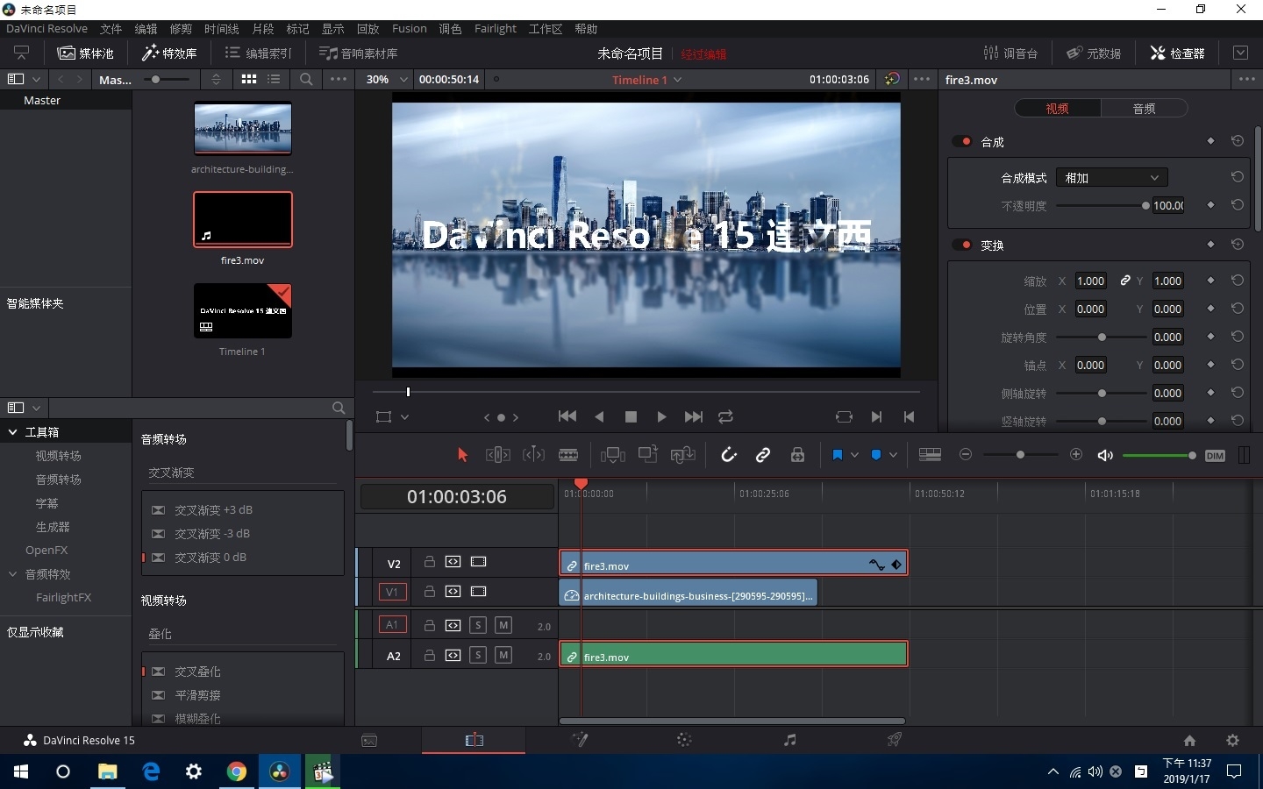This screenshot has width=1263, height=789.
Task: Open the 编辑索引 panel
Action: click(259, 53)
